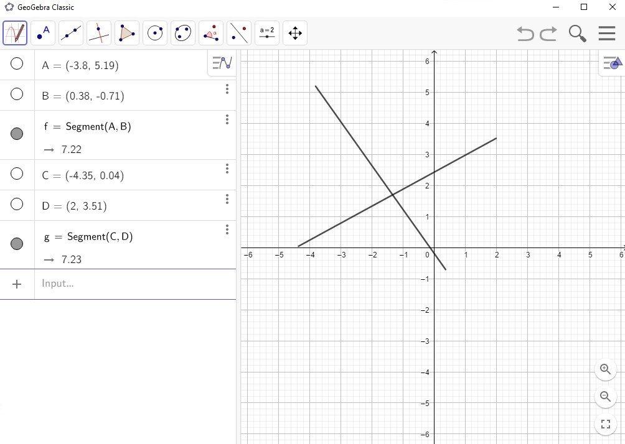Screen dimensions: 625x444
Task: Select the Slider a=2 tool
Action: [x=267, y=33]
